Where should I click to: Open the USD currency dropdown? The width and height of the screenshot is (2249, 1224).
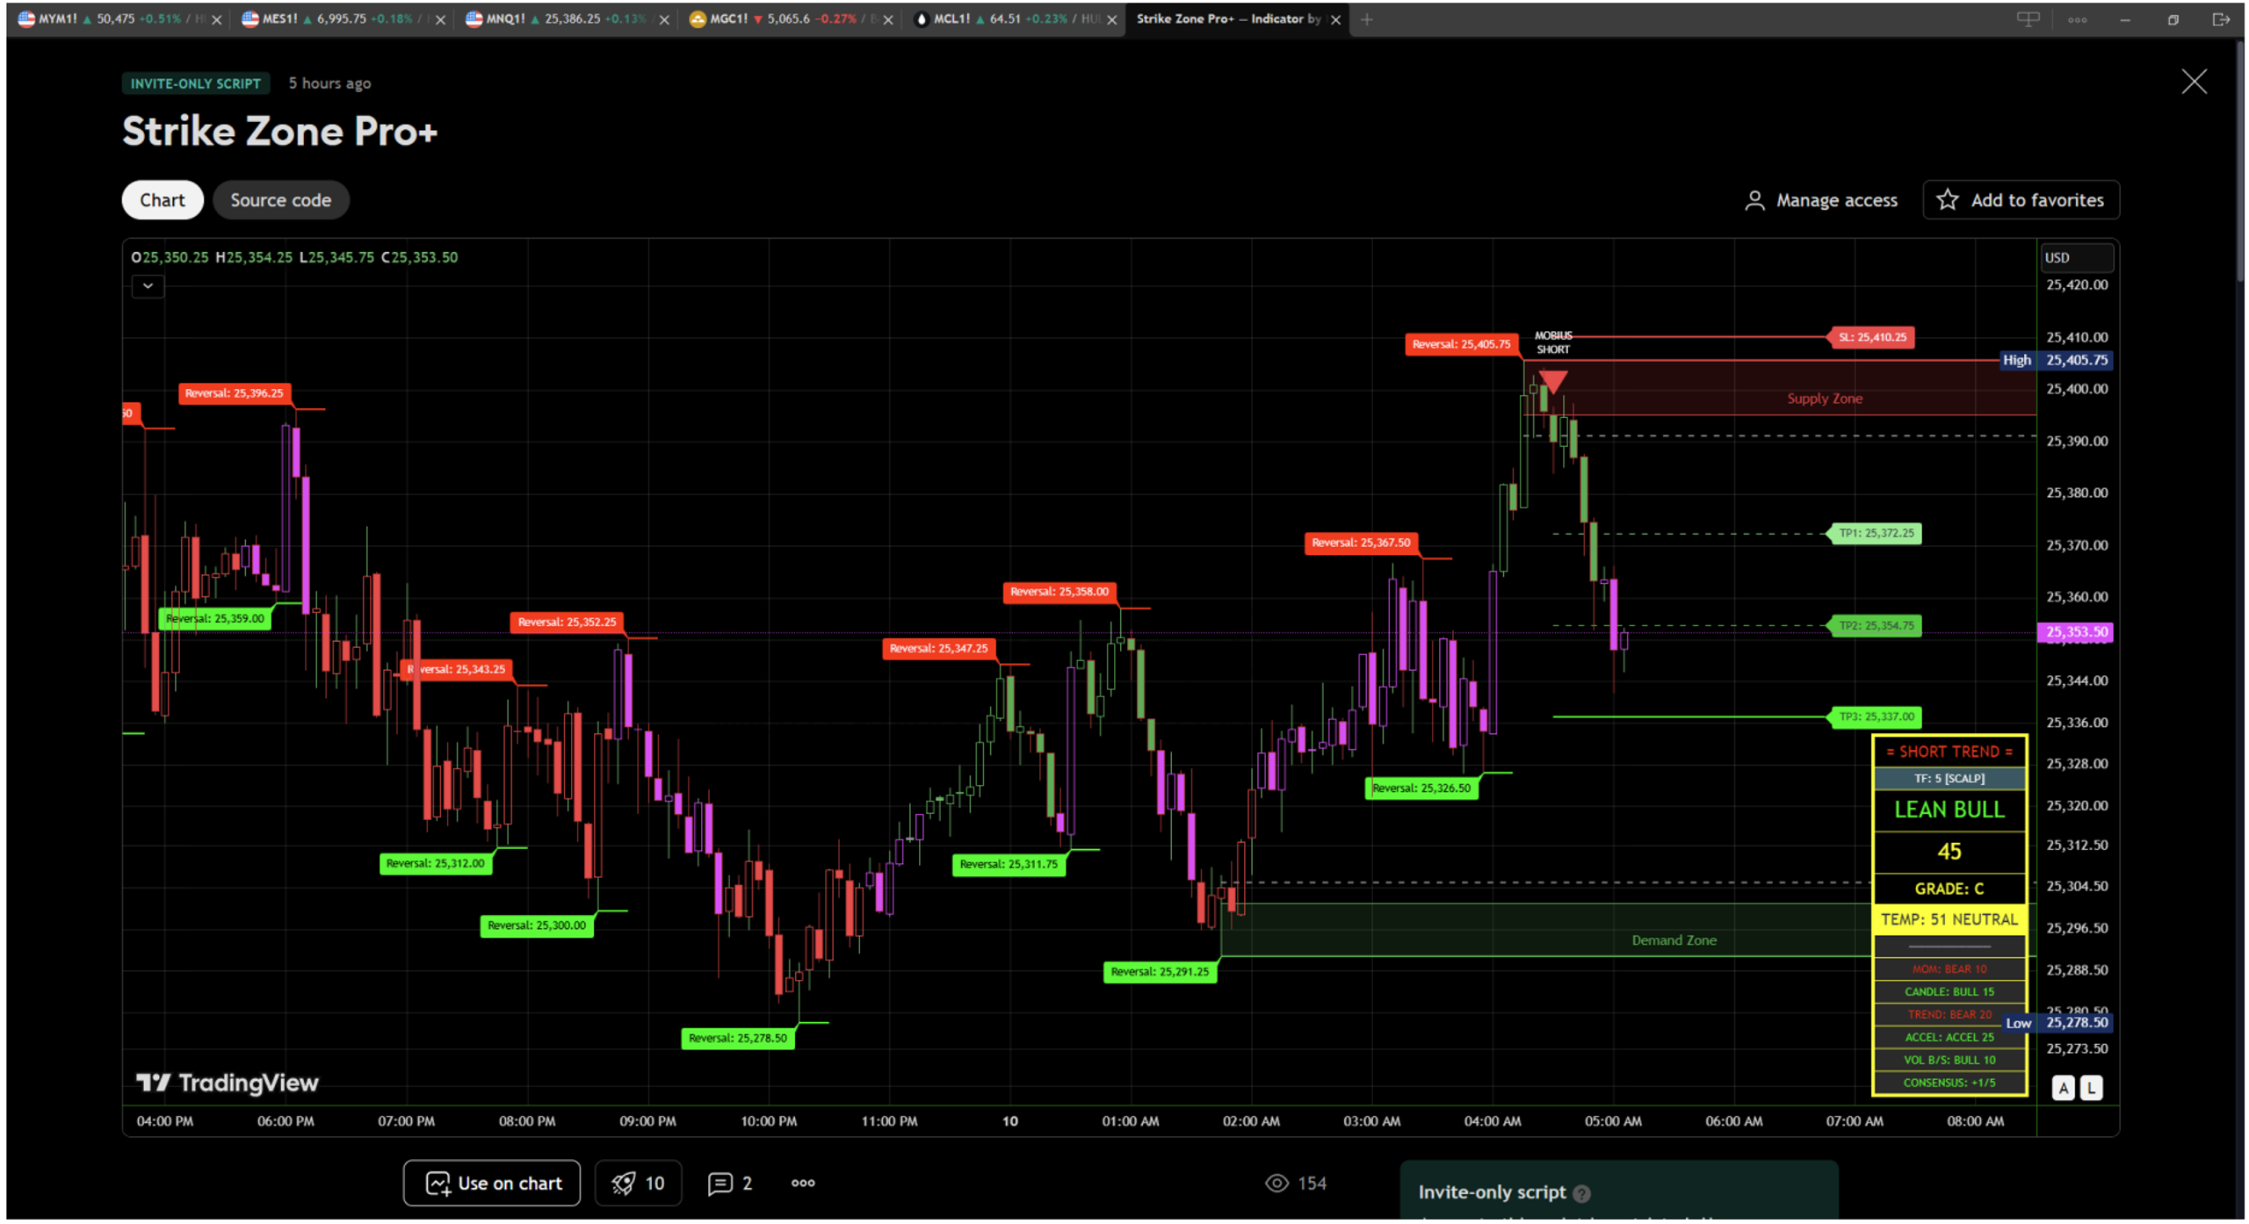[2076, 257]
